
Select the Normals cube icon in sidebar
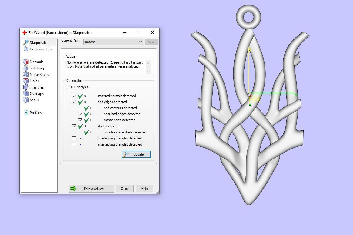(26, 62)
